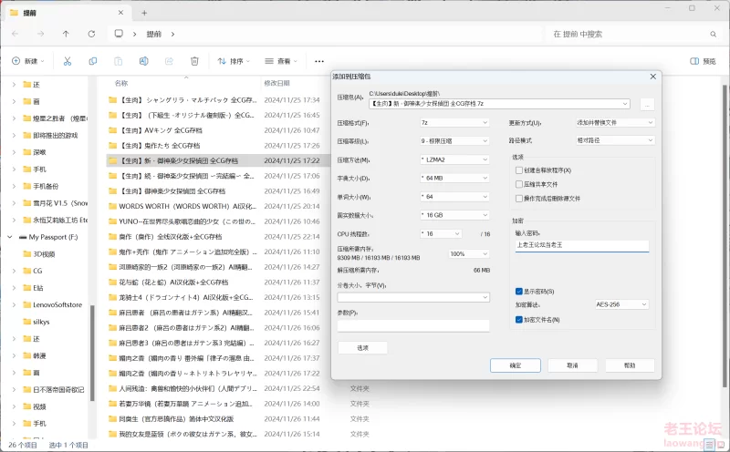Uncheck the 显示密码 checkbox
The image size is (730, 452).
click(518, 291)
